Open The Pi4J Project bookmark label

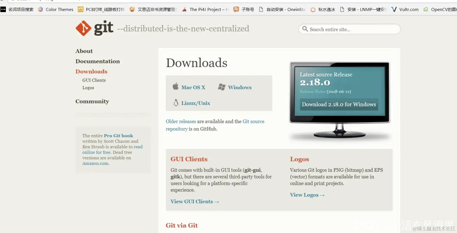click(209, 10)
